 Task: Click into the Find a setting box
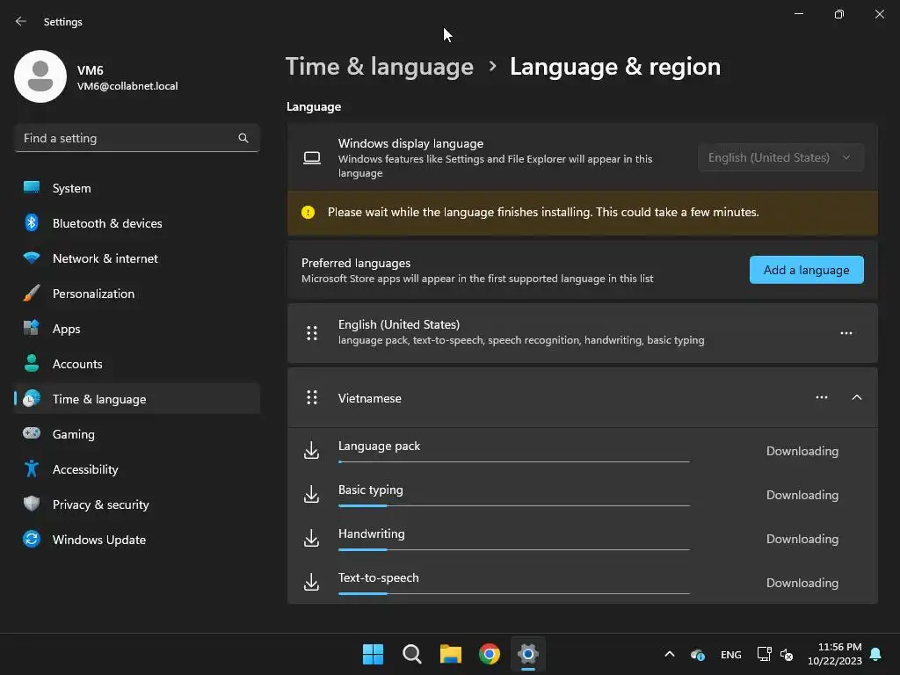point(136,138)
